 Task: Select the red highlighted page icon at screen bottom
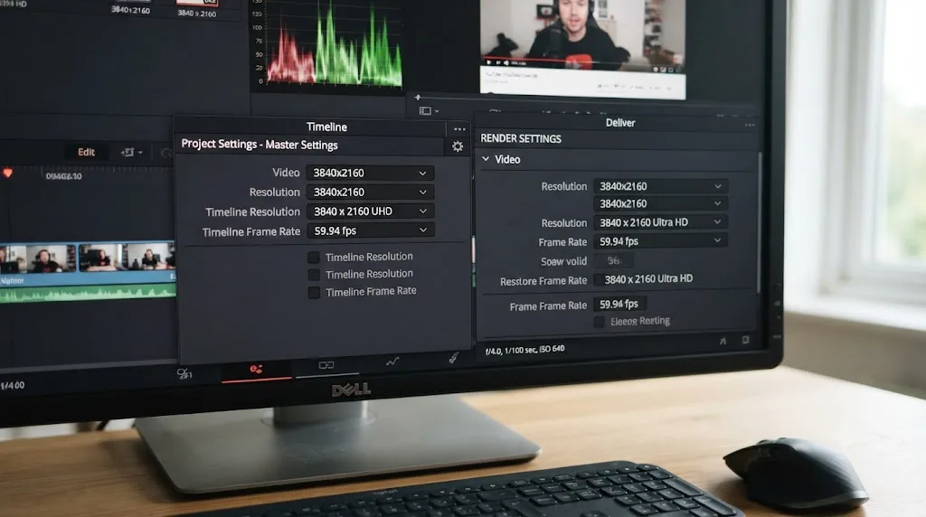point(256,370)
